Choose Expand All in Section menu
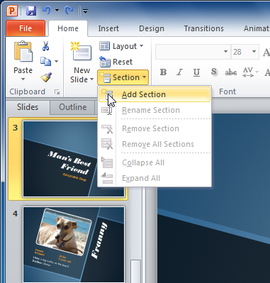Screen dimensions: 270x283 [x=154, y=178]
